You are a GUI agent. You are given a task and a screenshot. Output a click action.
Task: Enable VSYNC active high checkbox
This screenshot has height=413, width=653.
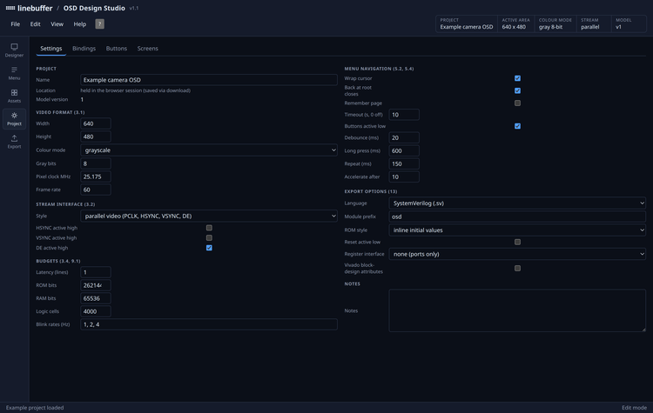(x=209, y=238)
